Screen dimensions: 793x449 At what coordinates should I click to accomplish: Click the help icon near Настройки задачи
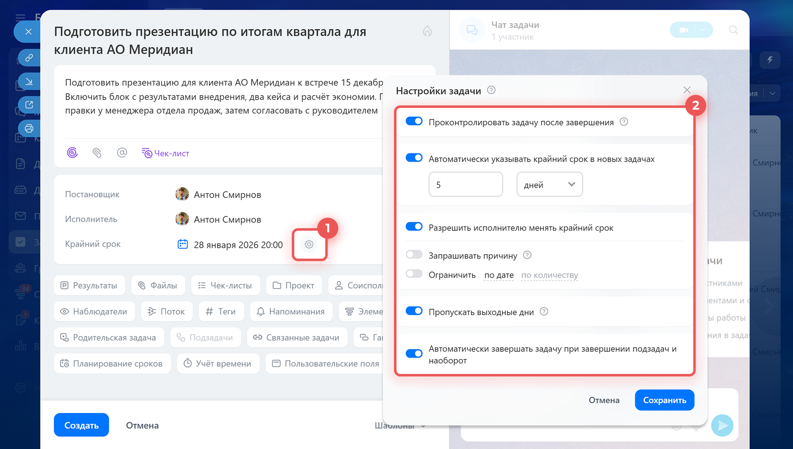[491, 90]
